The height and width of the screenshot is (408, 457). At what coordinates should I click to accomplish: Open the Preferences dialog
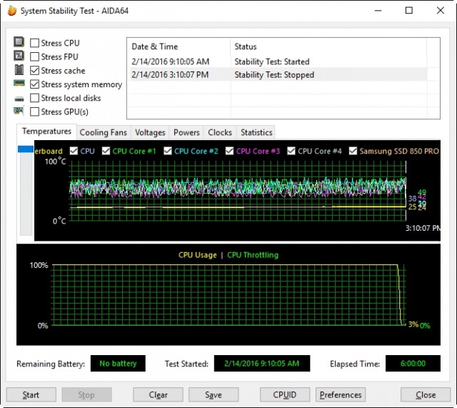click(341, 394)
